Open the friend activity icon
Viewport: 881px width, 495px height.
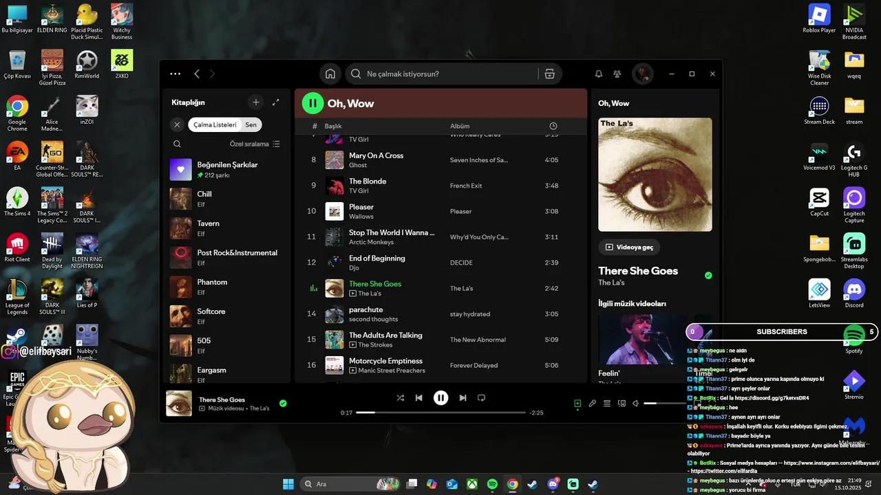point(617,74)
